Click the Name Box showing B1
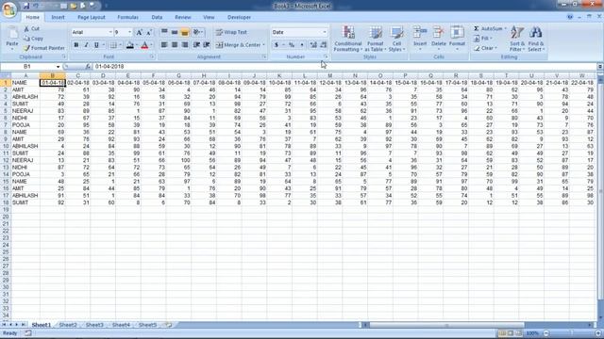604x339 pixels. [27, 67]
